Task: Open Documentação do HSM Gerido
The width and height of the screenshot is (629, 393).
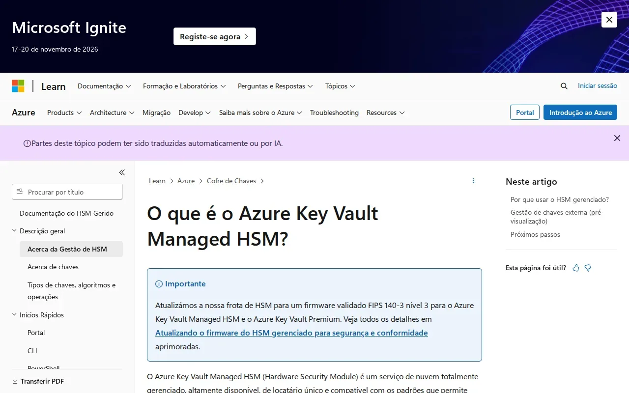Action: click(x=66, y=213)
